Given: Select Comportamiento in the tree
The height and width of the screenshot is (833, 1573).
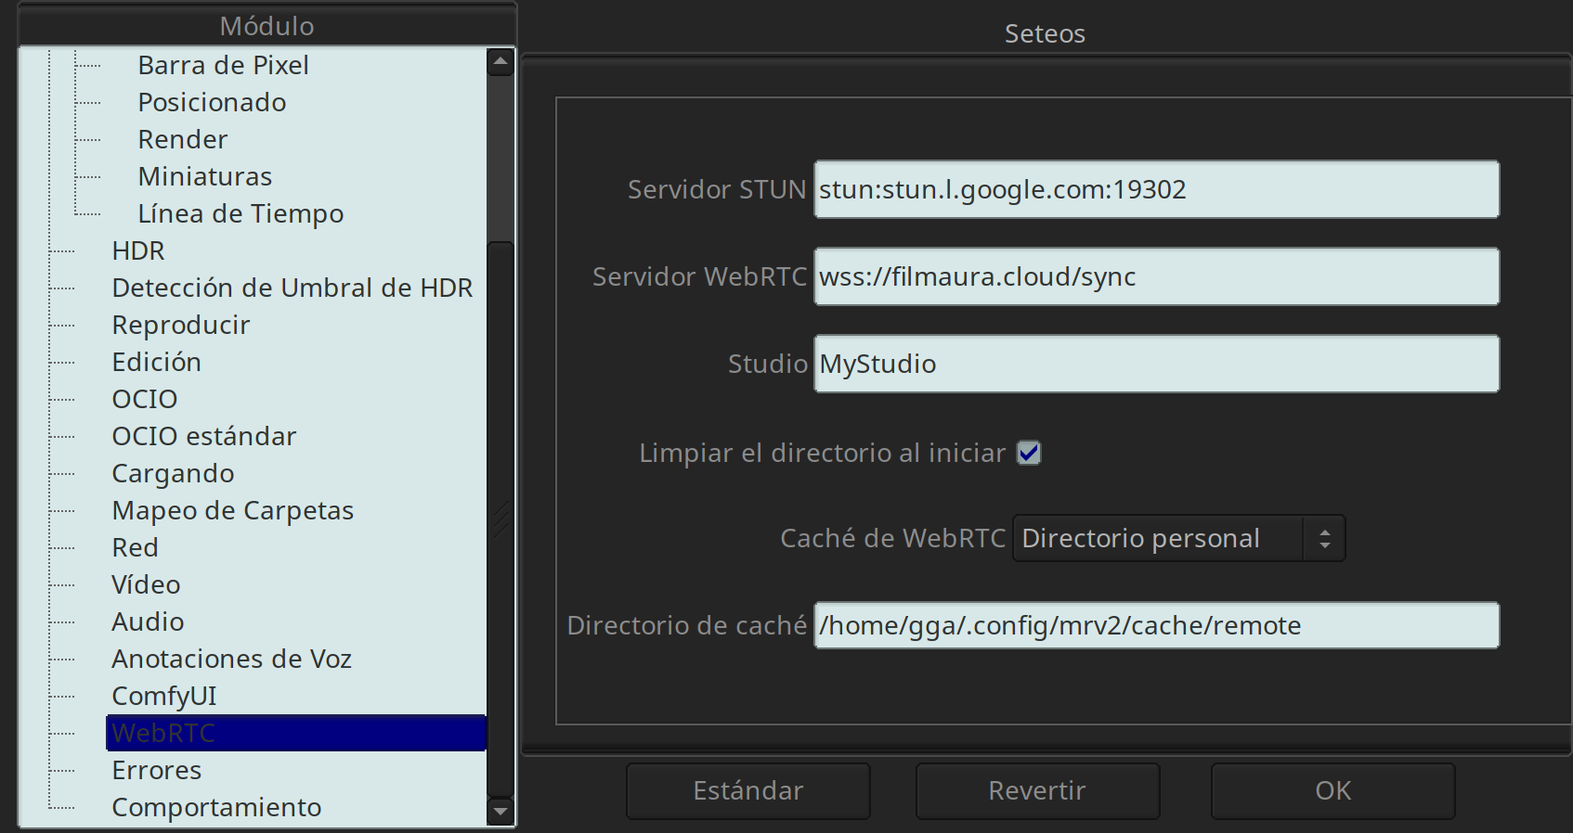Looking at the screenshot, I should (x=216, y=807).
